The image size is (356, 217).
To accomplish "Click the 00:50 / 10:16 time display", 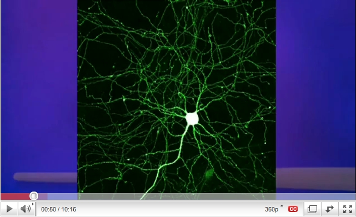I will click(x=58, y=209).
